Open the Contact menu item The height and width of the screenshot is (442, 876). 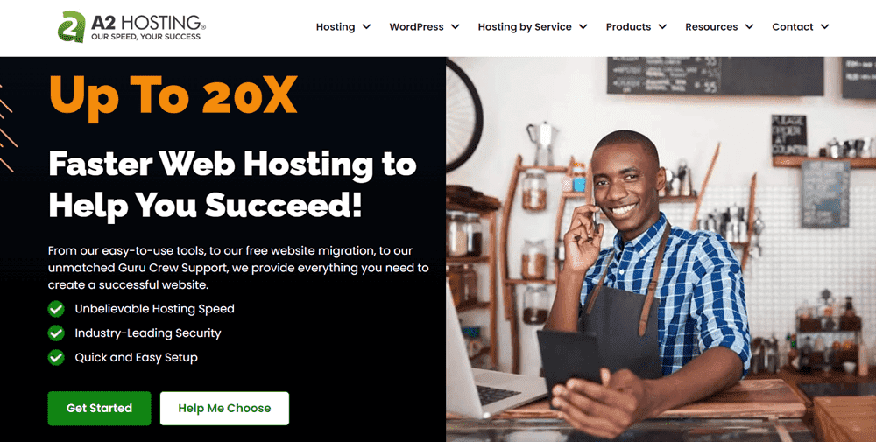pyautogui.click(x=792, y=27)
